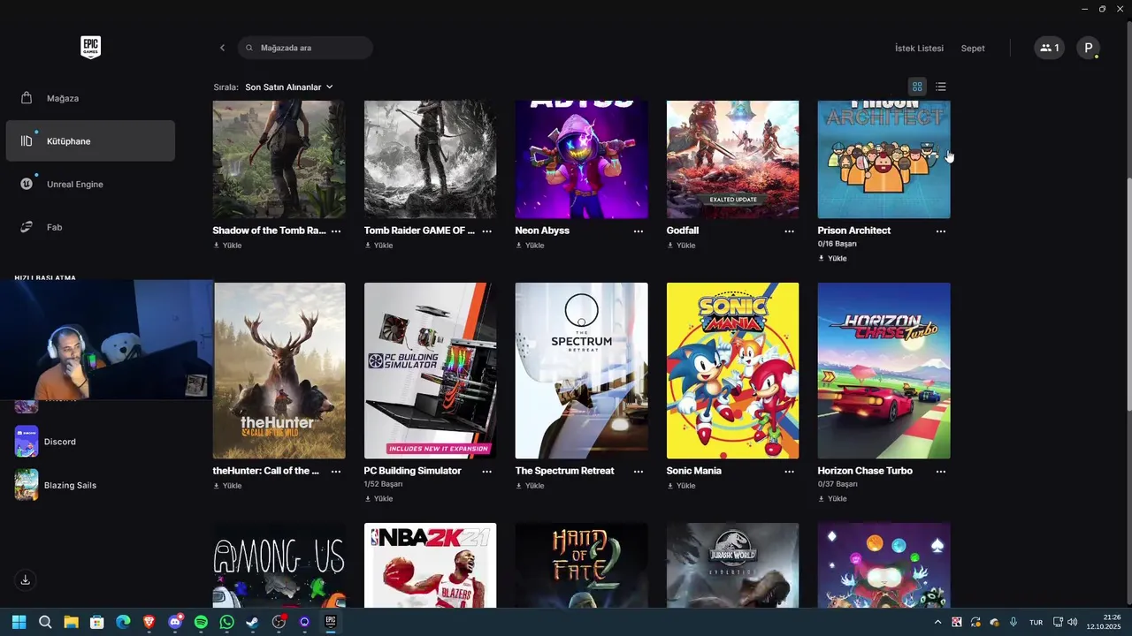The height and width of the screenshot is (636, 1132).
Task: Open Microsoft Edge from taskbar
Action: (x=123, y=622)
